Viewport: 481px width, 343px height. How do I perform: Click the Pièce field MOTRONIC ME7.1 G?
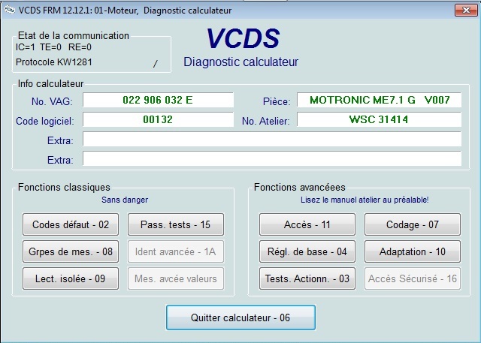point(379,100)
